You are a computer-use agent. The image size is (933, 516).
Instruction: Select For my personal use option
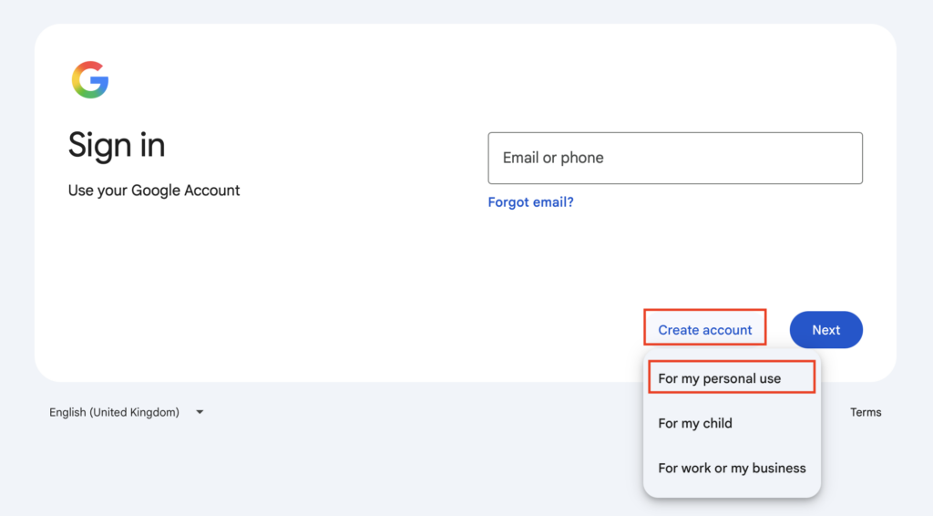[x=732, y=378]
